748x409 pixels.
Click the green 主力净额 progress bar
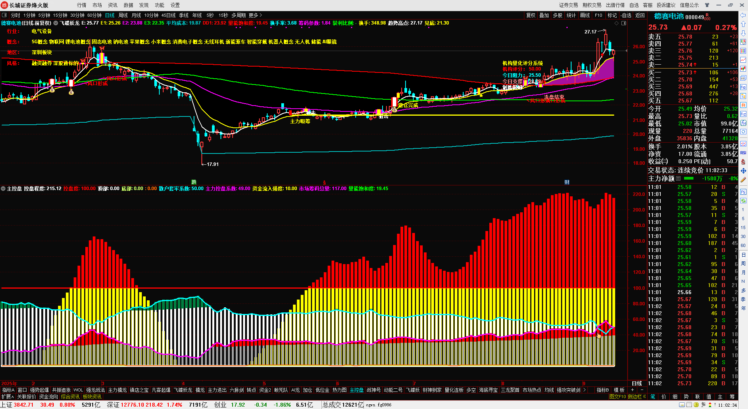pos(689,178)
